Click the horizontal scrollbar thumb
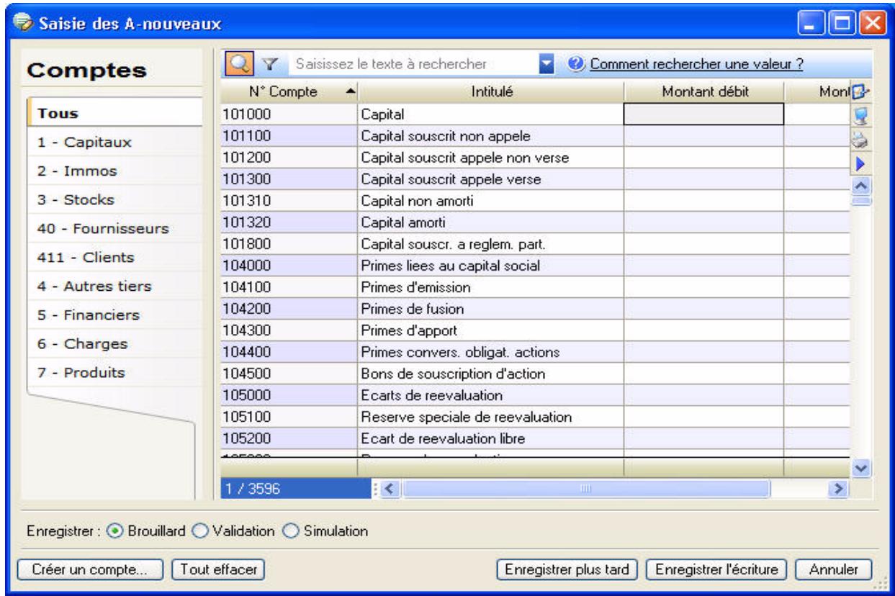Screen dimensions: 895x596 click(x=587, y=489)
